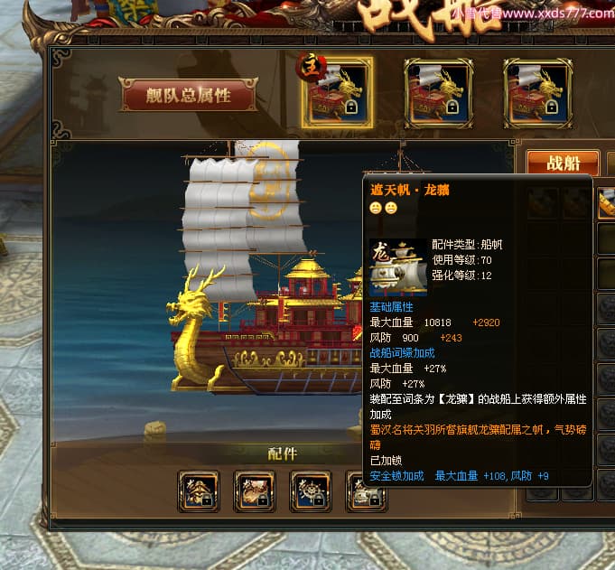Click the empty inventory slot below the gold item
The image size is (615, 570).
click(606, 238)
